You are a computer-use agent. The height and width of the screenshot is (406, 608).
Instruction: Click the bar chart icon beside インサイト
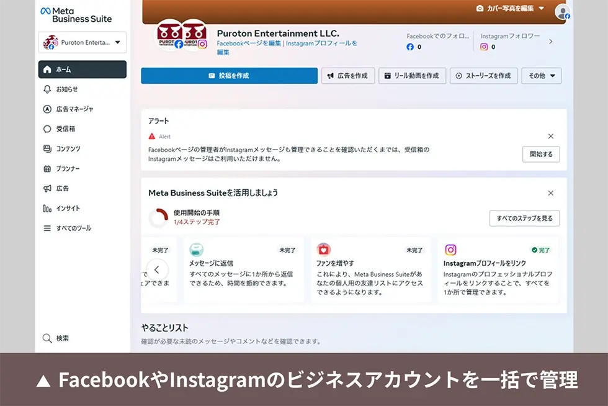point(47,209)
